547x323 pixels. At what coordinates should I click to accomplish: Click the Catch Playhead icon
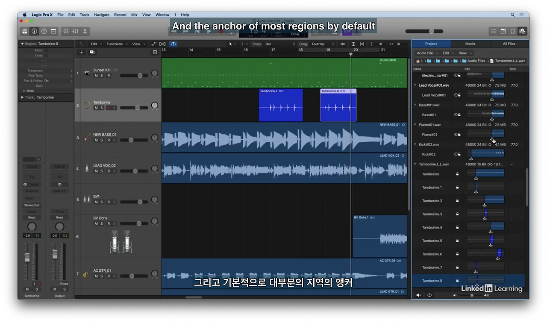point(173,44)
